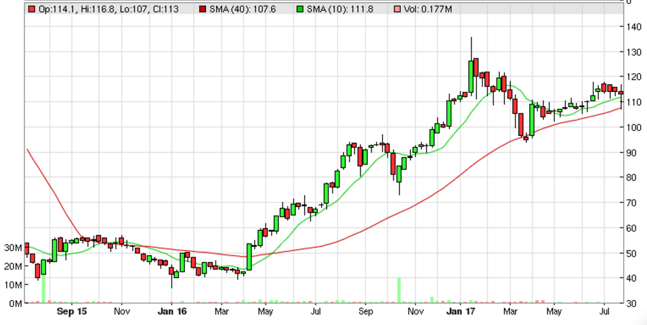Click the 70 price axis label
The width and height of the screenshot is (647, 325).
click(631, 203)
